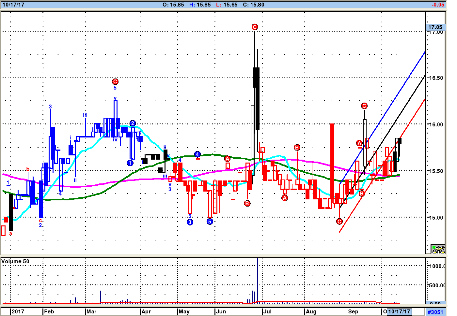457x316 pixels.
Task: Click the Jul label on the time axis
Action: click(x=267, y=311)
